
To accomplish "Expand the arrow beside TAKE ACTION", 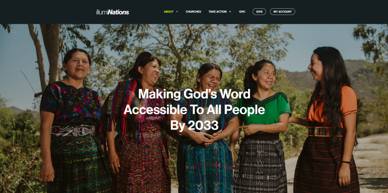I will click(230, 12).
